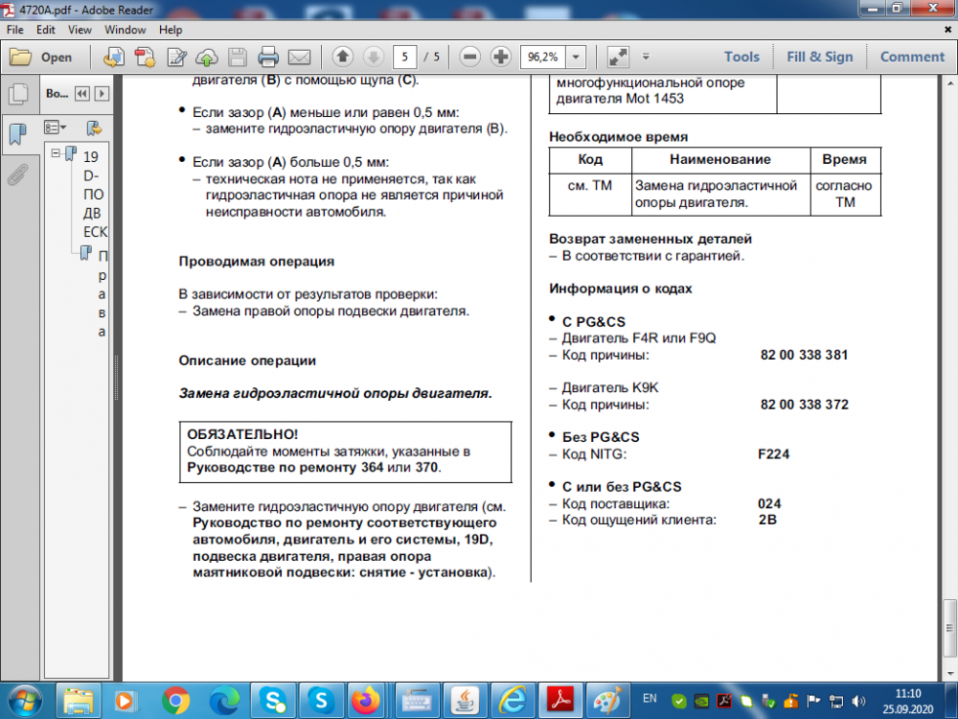Screen dimensions: 958x719
Task: Collapse the navigation pane with double arrow
Action: [x=81, y=94]
